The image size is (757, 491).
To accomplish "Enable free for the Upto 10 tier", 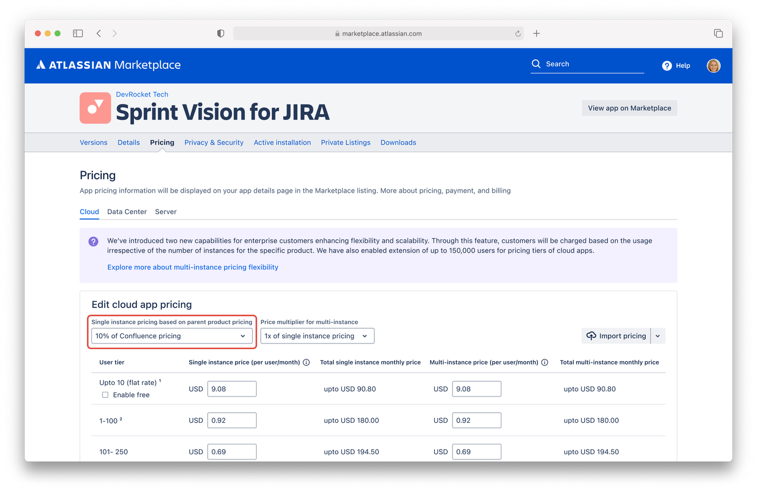I will [105, 394].
